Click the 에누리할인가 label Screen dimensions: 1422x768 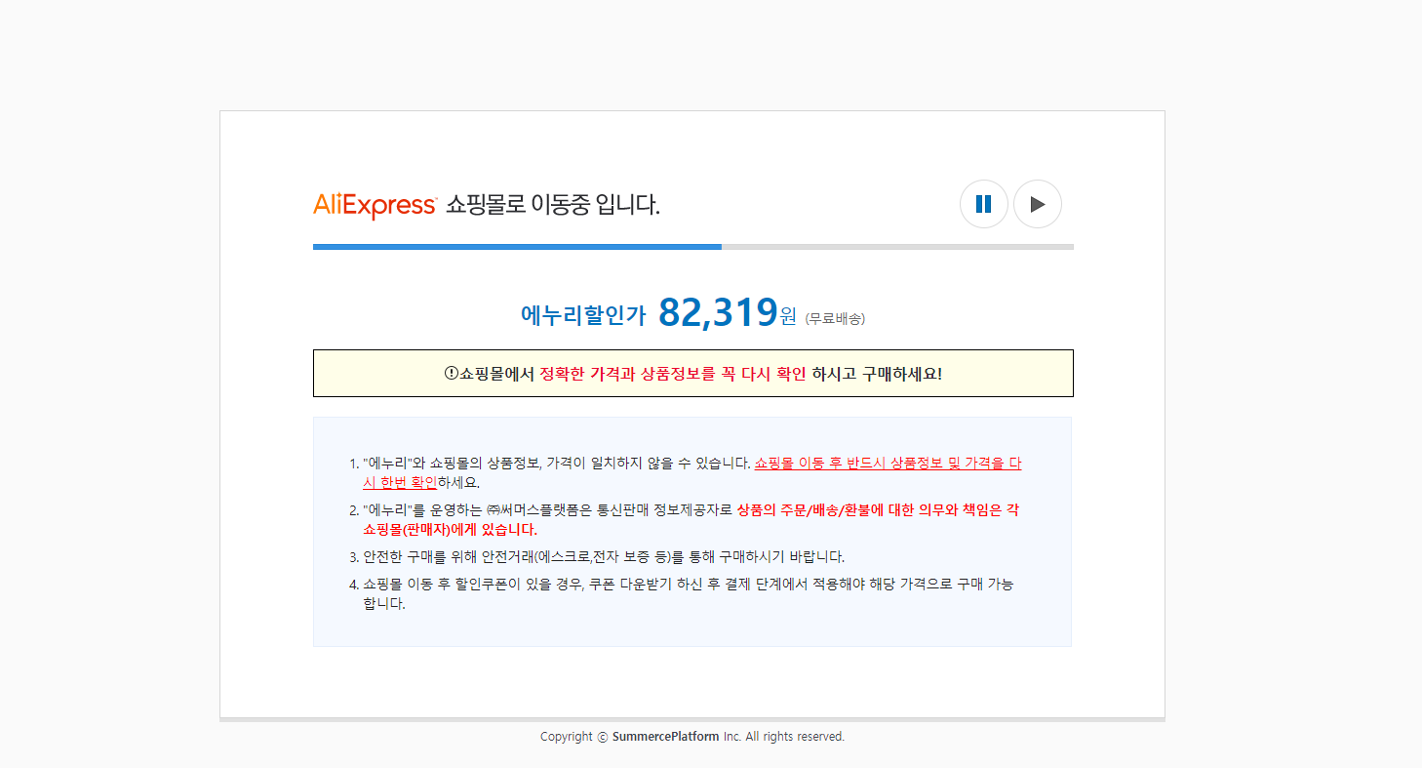[x=583, y=315]
